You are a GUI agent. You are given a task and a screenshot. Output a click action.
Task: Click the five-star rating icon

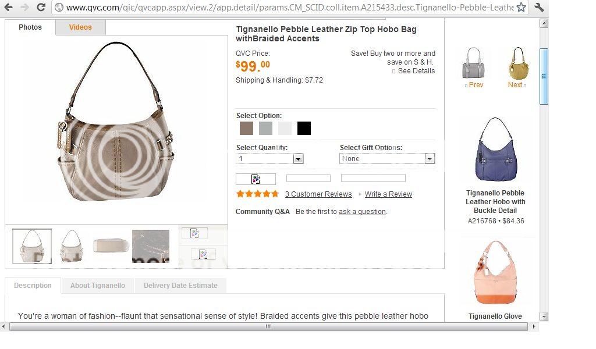coord(257,194)
